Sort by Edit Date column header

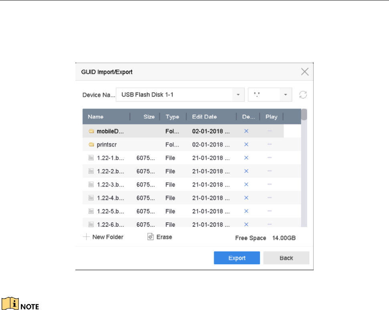tap(205, 117)
